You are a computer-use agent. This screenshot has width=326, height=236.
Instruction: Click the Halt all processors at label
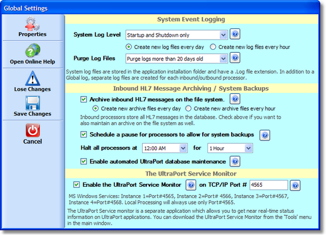pos(109,148)
